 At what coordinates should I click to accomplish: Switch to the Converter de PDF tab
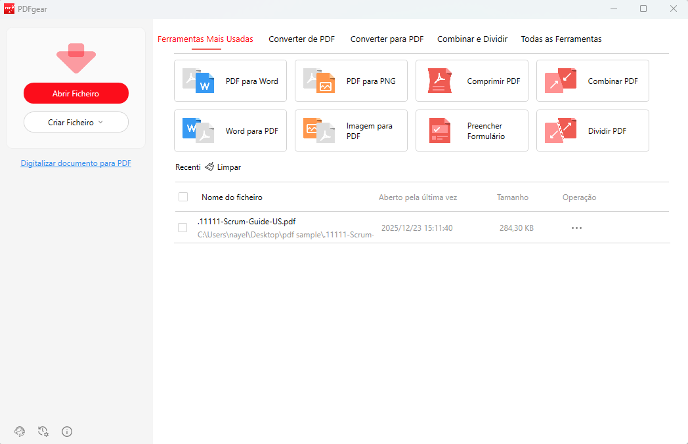(301, 39)
